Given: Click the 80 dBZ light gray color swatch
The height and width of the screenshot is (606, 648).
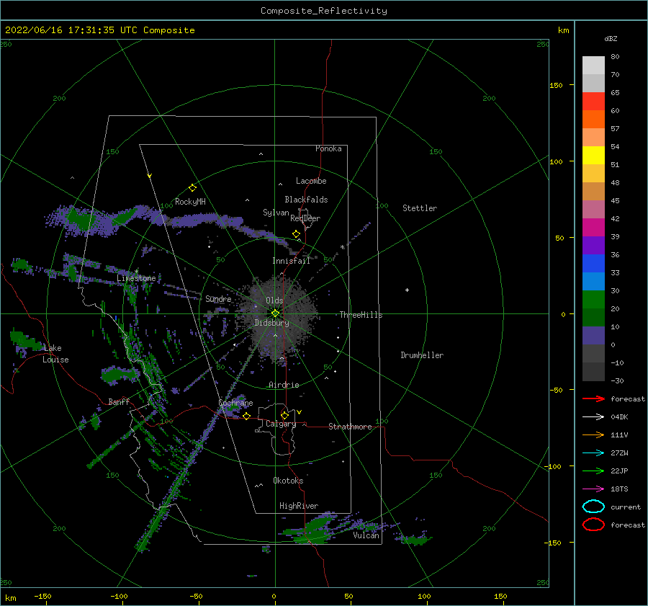Looking at the screenshot, I should tap(593, 66).
